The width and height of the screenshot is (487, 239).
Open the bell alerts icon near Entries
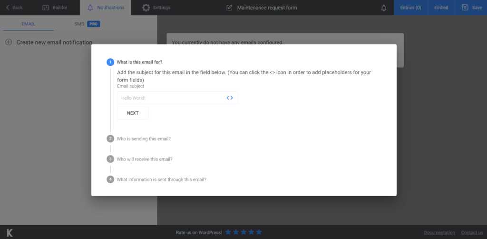384,8
